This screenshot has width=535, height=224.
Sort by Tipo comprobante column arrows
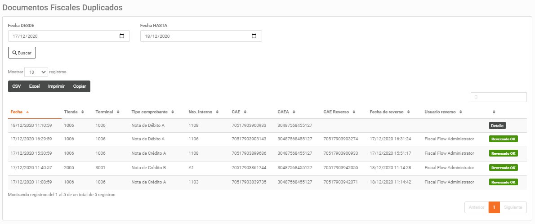(173, 112)
